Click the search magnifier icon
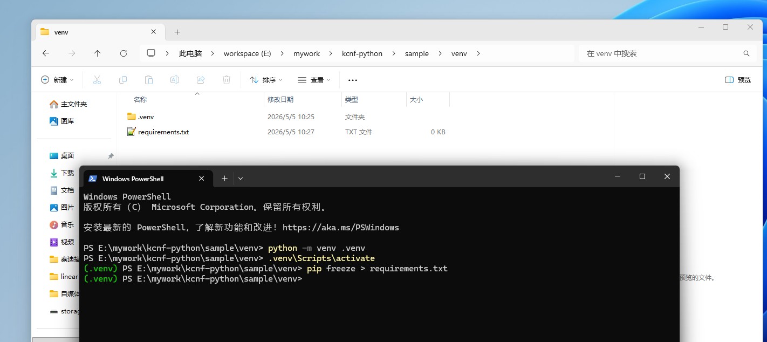767x342 pixels. pyautogui.click(x=747, y=53)
